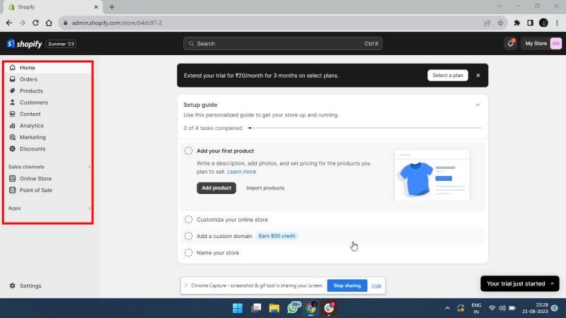This screenshot has width=566, height=318.
Task: Open a new browser tab
Action: pos(112,7)
